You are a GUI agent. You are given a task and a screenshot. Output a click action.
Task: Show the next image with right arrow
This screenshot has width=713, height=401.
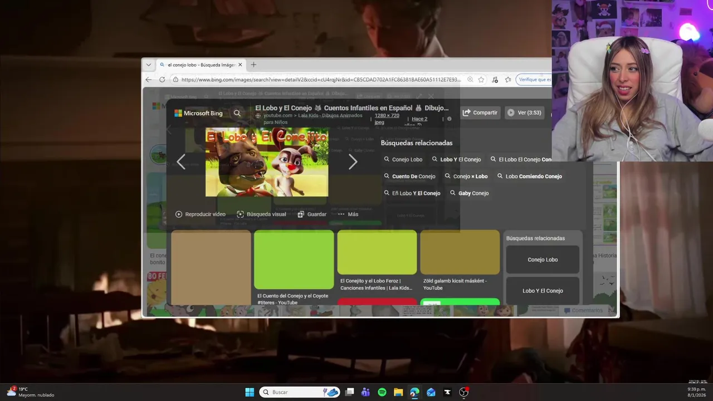(353, 162)
